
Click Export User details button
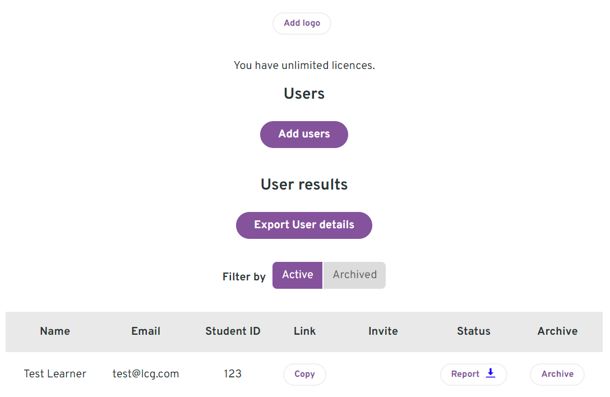pyautogui.click(x=304, y=225)
